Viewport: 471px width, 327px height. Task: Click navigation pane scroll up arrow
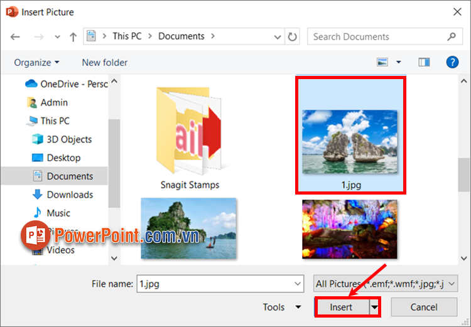[x=114, y=81]
